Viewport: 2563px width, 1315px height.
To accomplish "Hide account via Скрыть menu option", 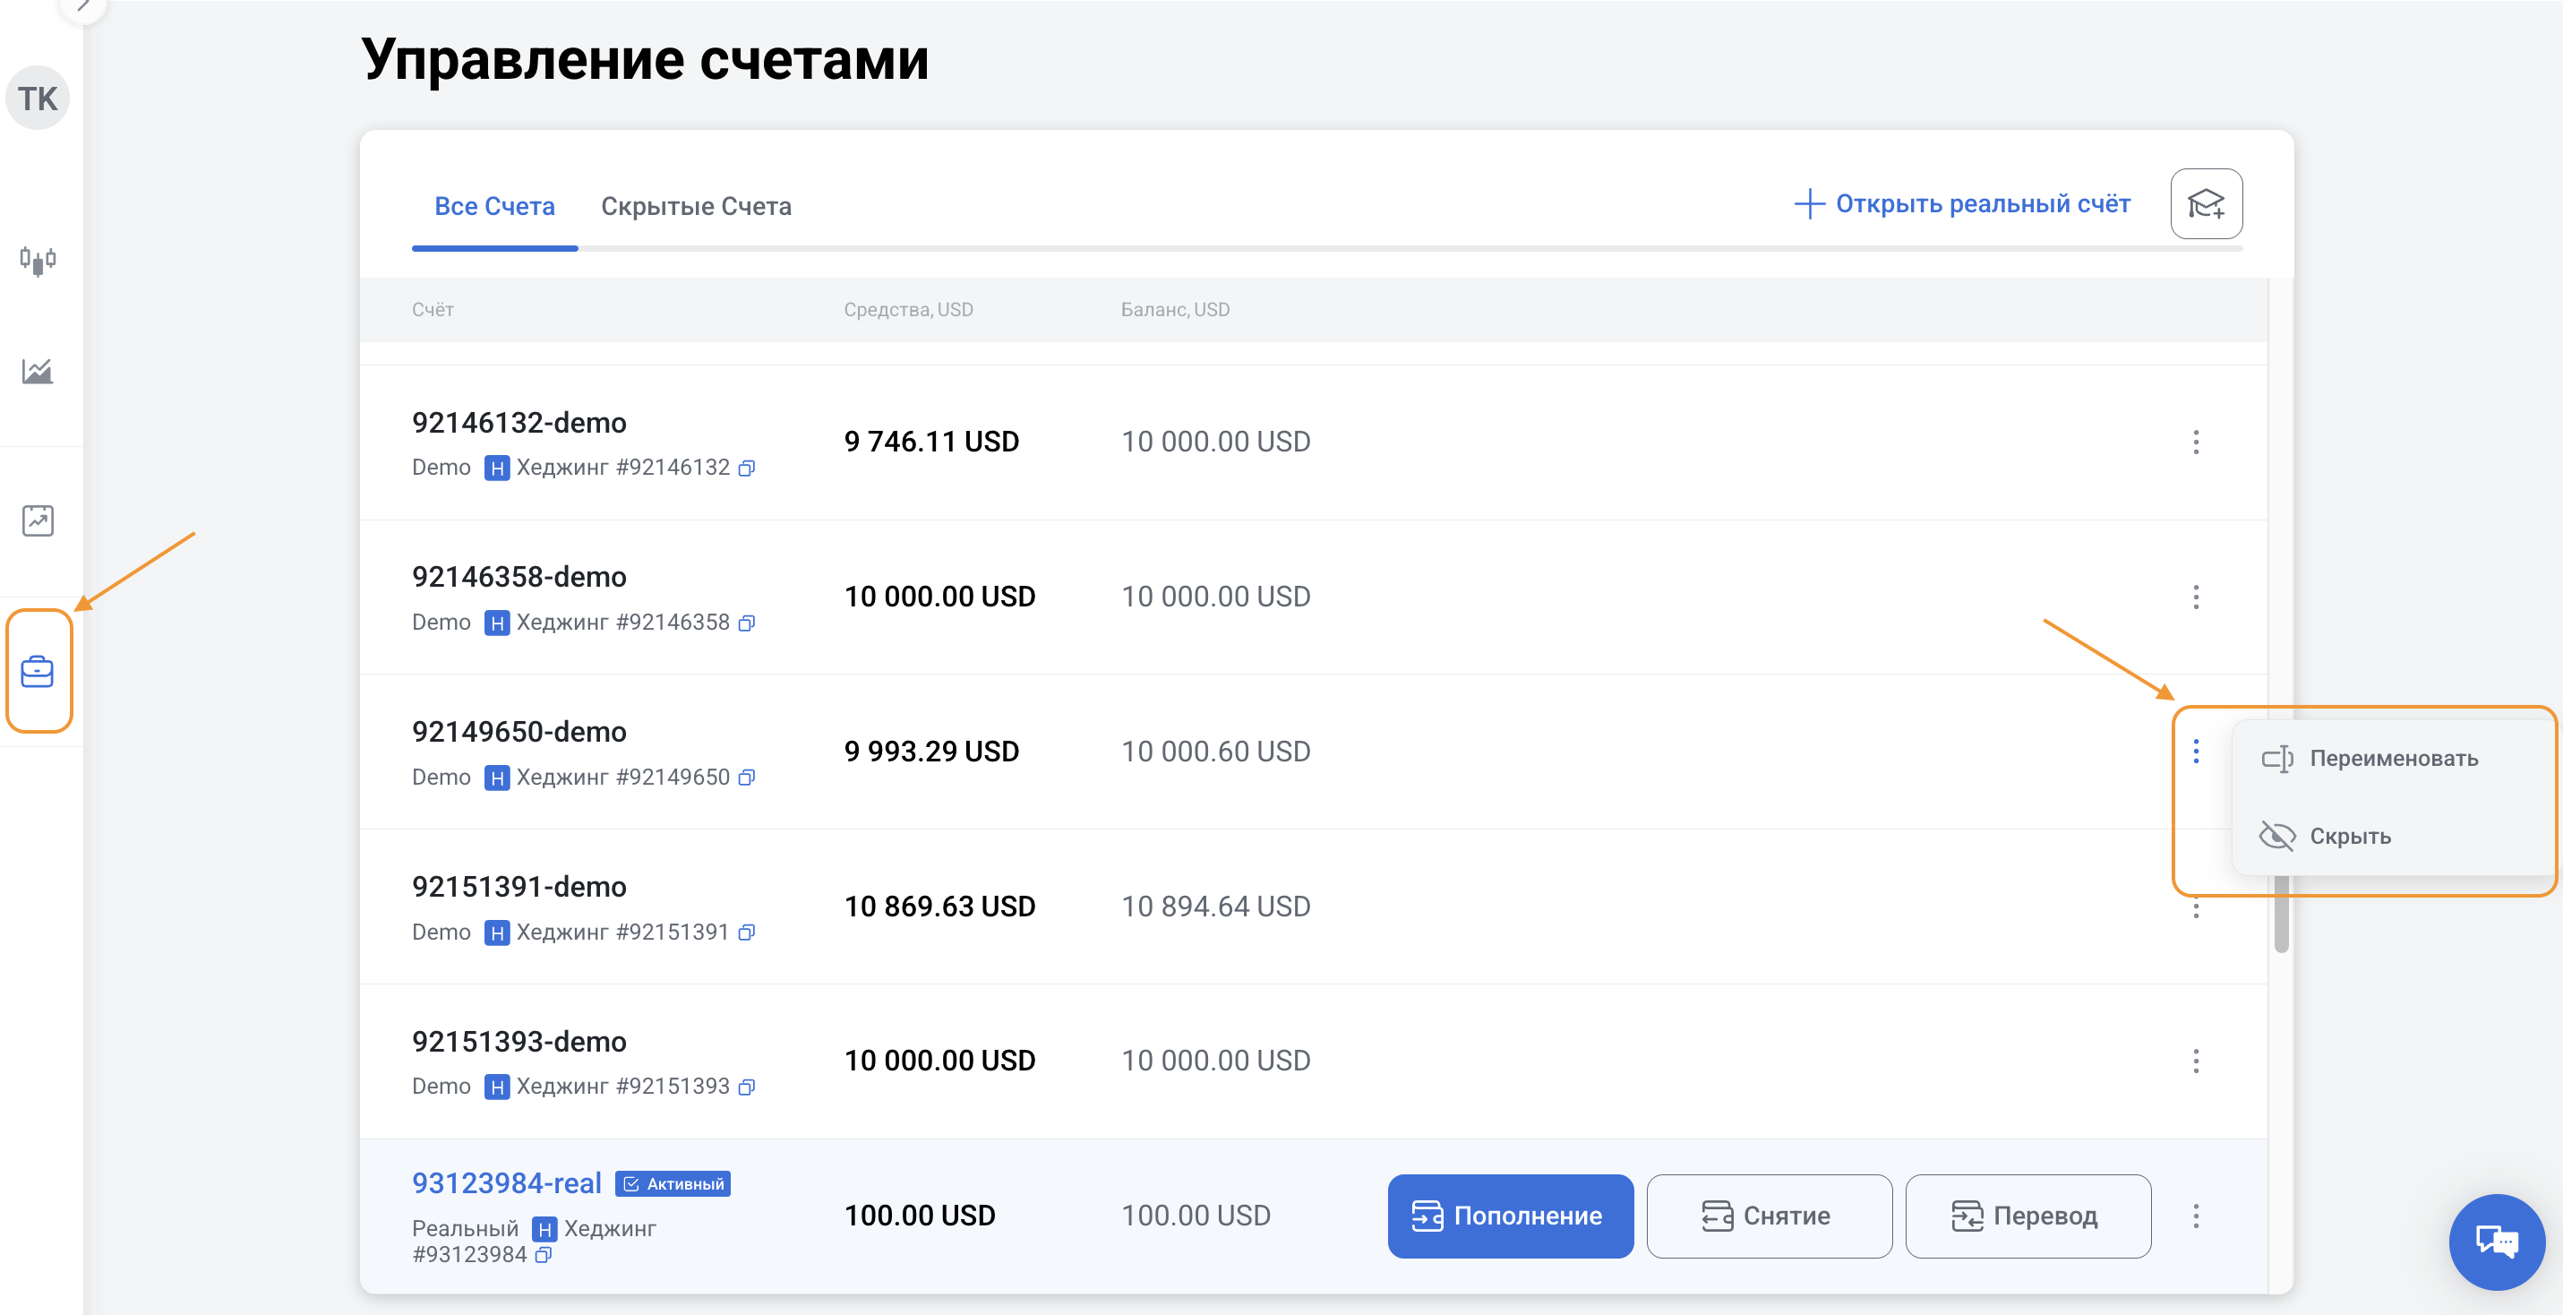I will tap(2348, 836).
